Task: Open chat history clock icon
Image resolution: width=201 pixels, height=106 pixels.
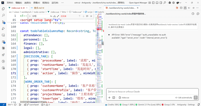Action: [x=193, y=14]
